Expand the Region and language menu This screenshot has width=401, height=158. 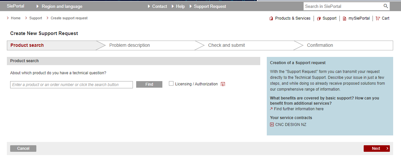(62, 7)
